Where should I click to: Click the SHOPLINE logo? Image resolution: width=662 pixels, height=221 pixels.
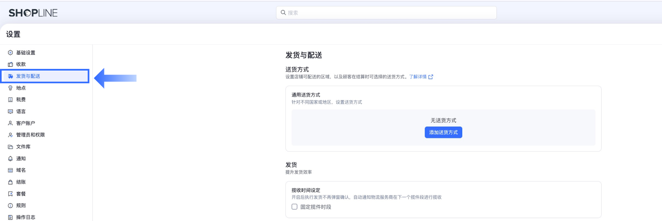pos(33,13)
